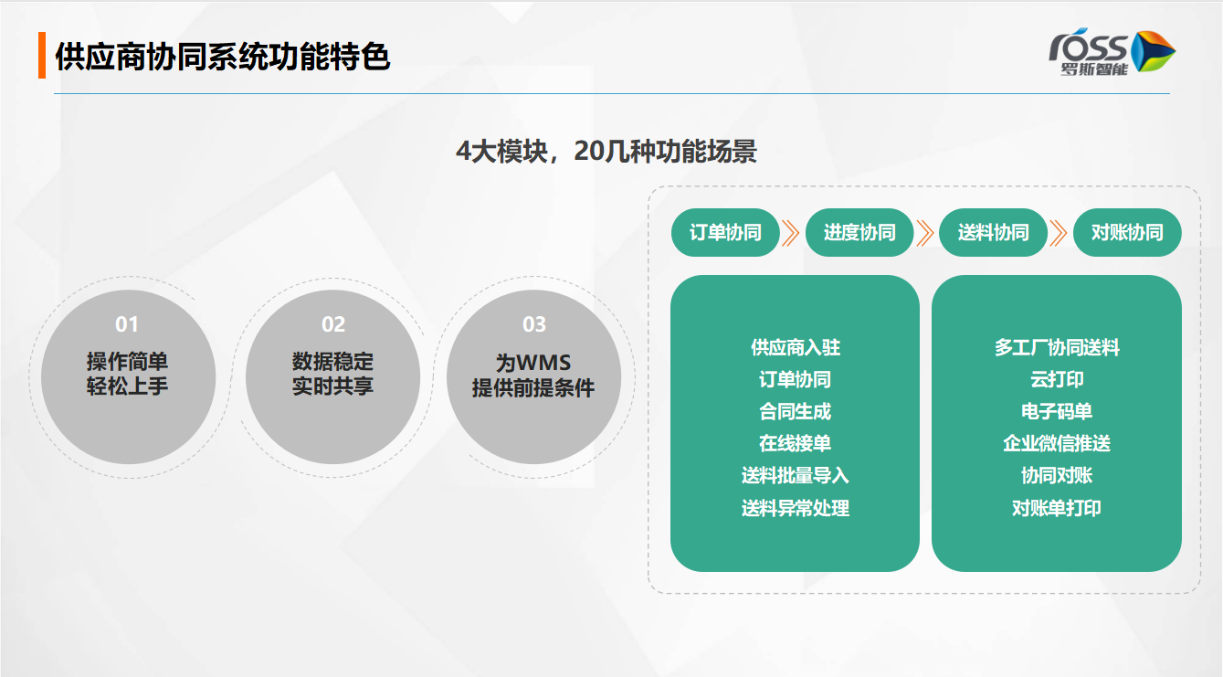Click the subtitle 4大模块，20几种功能场景
1223x677 pixels.
click(x=606, y=151)
